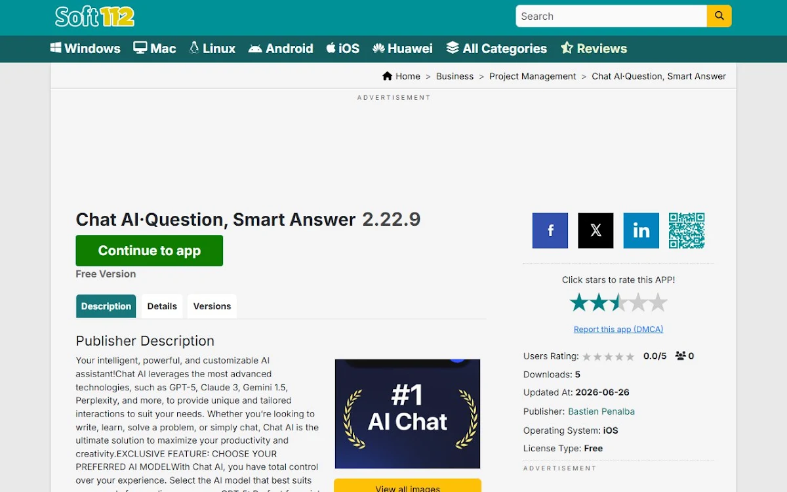The height and width of the screenshot is (492, 787).
Task: Click the app title Chat AI·Question, Smart Answer
Action: click(x=216, y=219)
